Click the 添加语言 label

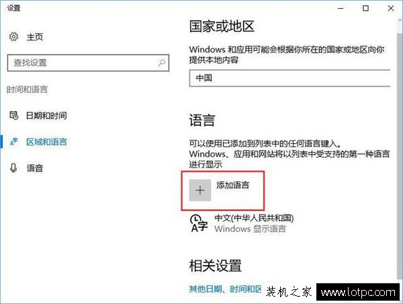coord(232,185)
